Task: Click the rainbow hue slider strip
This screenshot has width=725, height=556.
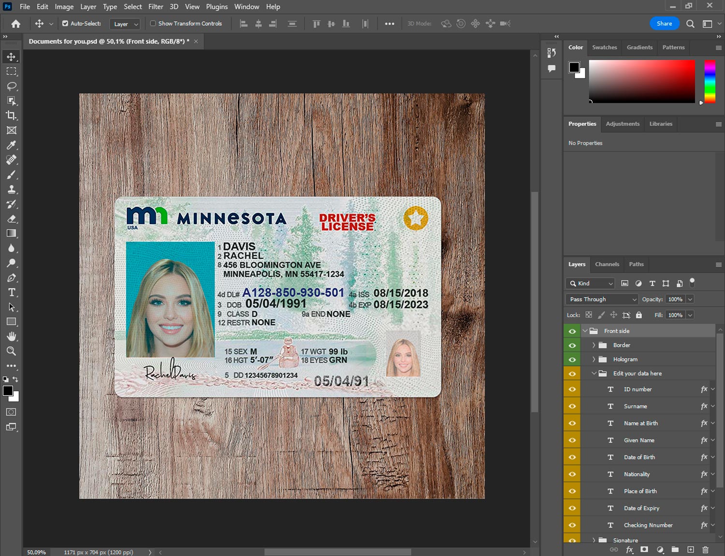Action: (710, 81)
